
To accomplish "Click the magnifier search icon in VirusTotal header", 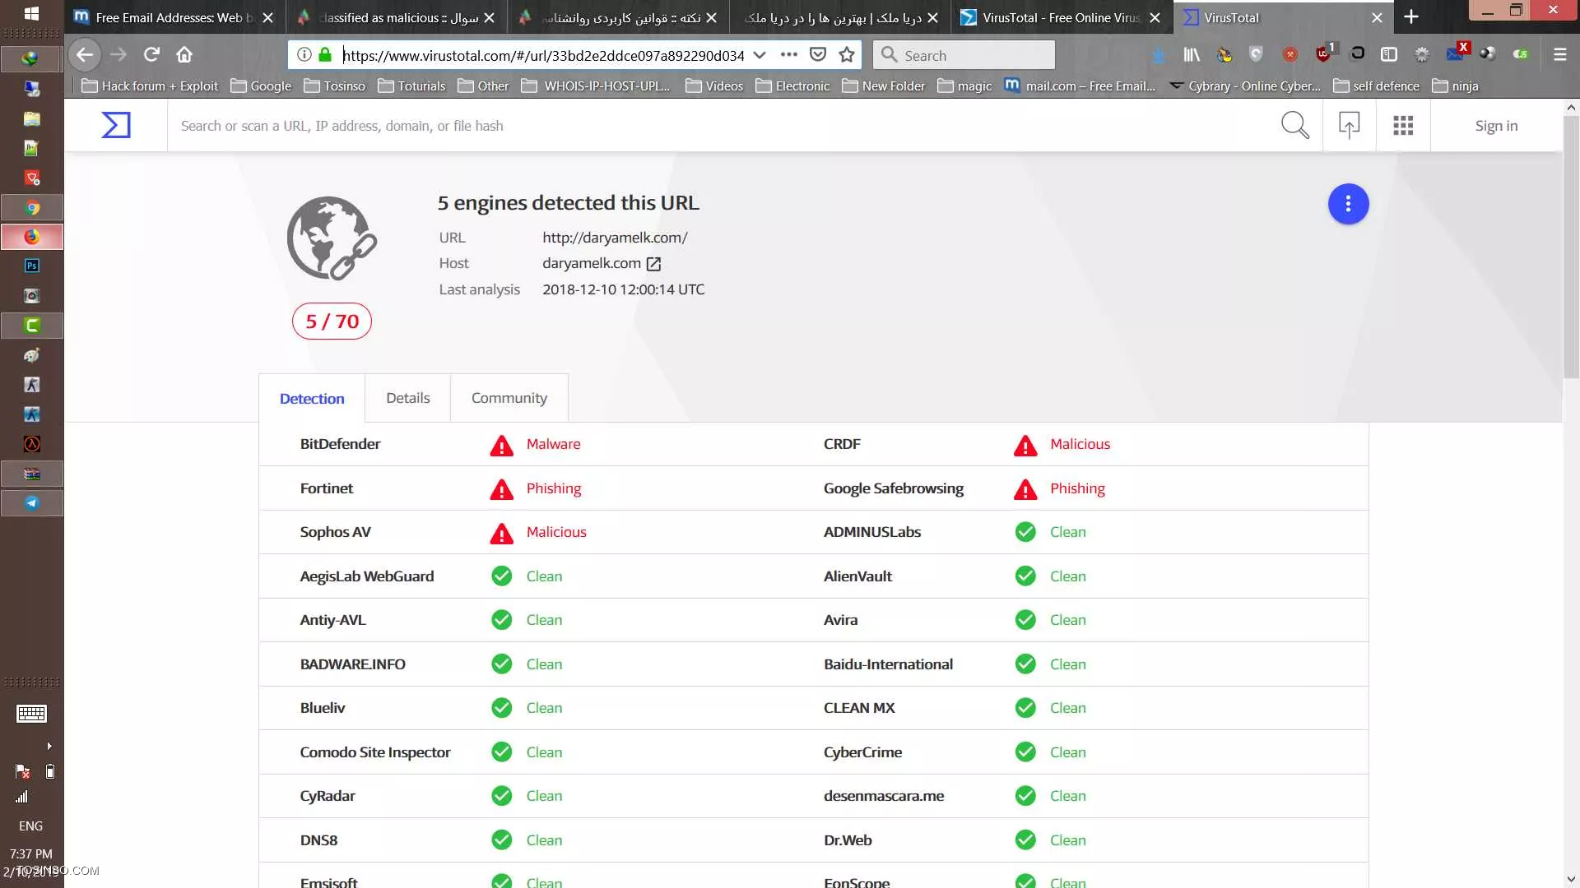I will click(1294, 125).
